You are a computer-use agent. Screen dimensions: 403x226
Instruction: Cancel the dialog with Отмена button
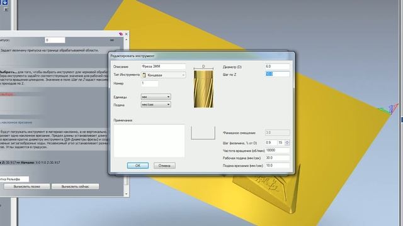point(164,166)
